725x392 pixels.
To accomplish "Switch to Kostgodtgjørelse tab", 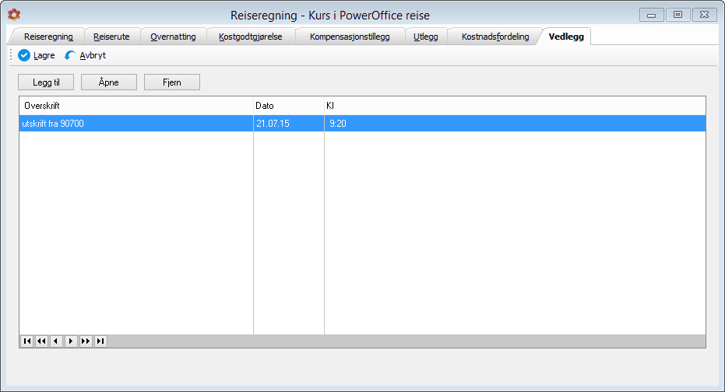I will (x=251, y=37).
